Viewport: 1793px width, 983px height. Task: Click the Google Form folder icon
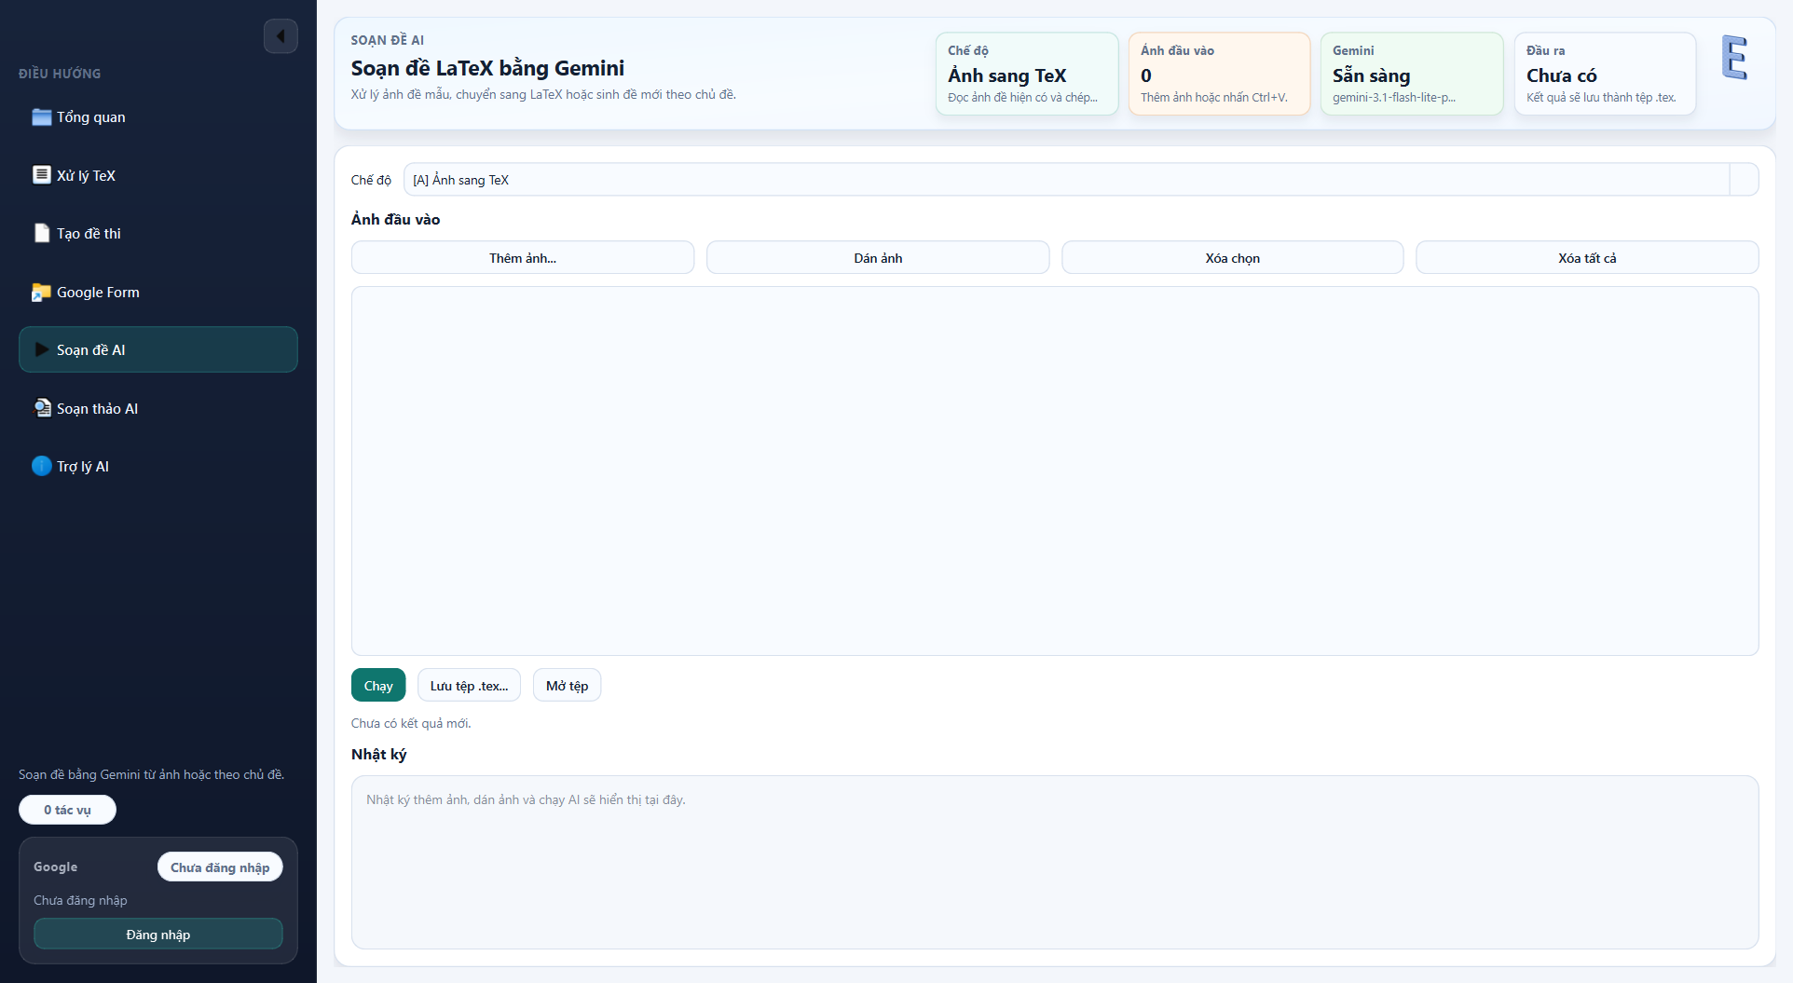click(x=41, y=293)
